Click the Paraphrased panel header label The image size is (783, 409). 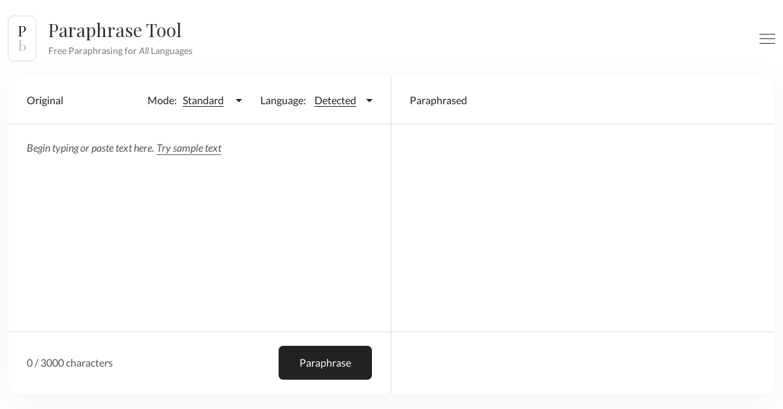pyautogui.click(x=438, y=100)
